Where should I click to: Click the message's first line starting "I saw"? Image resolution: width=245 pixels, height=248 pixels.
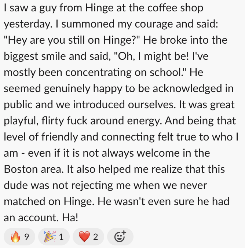103,8
